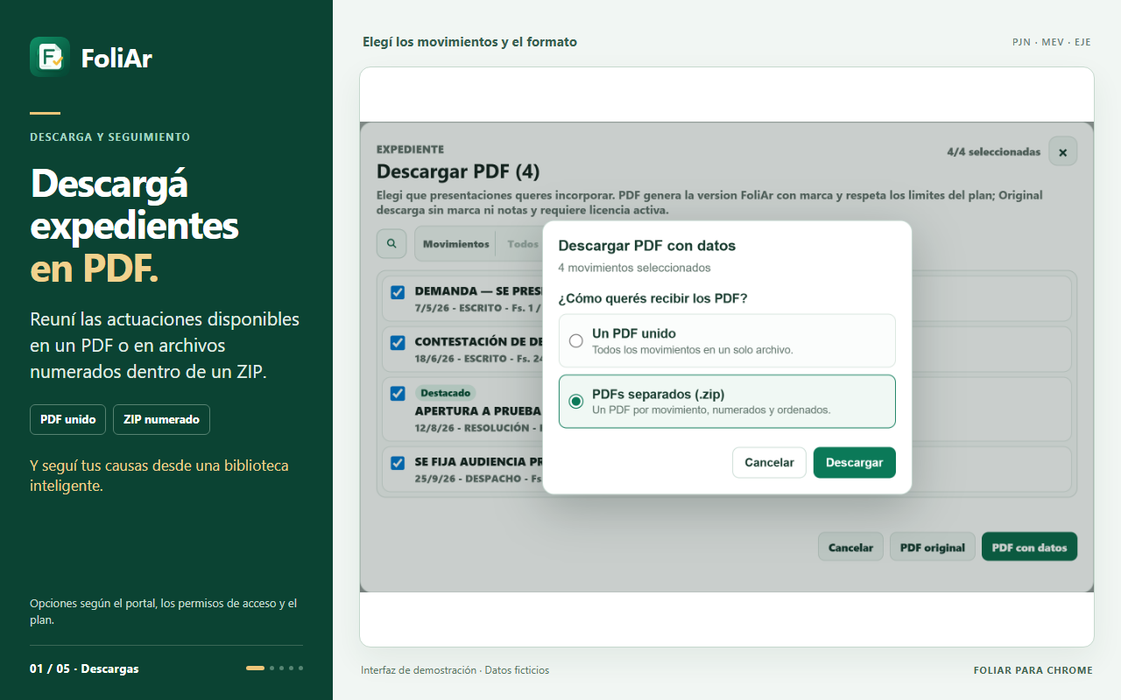The height and width of the screenshot is (700, 1121).
Task: Switch to the Todos filter tab
Action: click(x=523, y=244)
